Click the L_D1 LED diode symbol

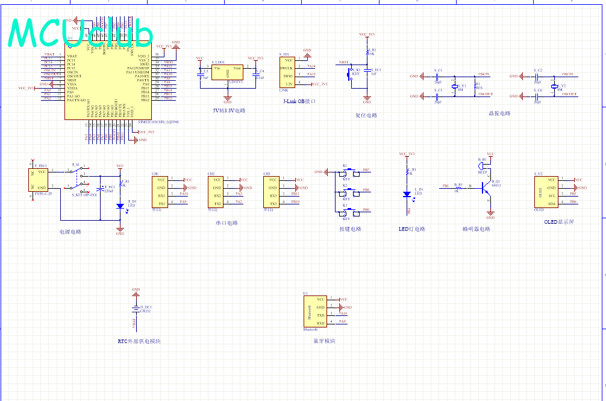click(x=407, y=194)
